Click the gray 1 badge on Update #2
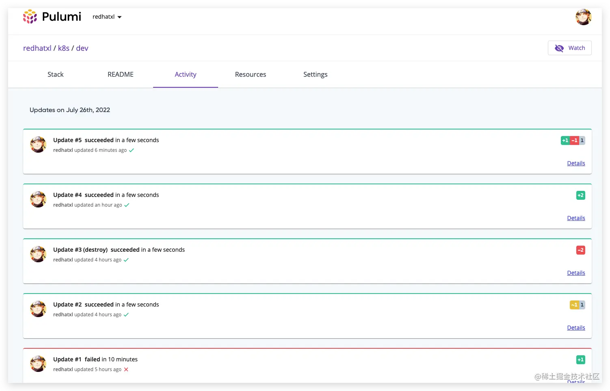Image resolution: width=610 pixels, height=391 pixels. 582,305
